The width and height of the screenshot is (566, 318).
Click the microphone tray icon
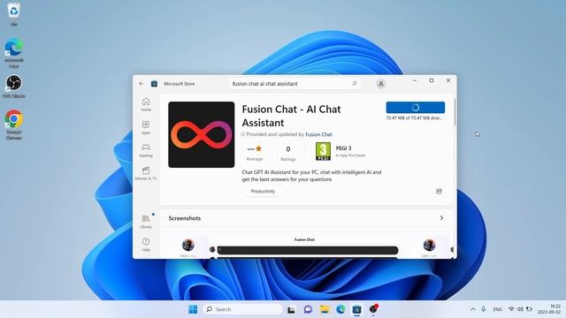pyautogui.click(x=484, y=309)
